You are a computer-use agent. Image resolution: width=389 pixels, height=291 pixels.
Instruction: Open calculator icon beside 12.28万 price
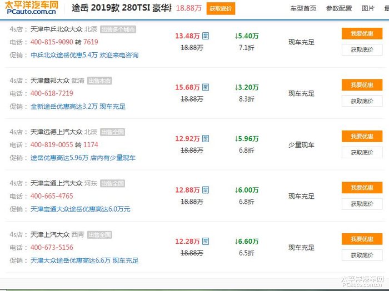(x=206, y=241)
